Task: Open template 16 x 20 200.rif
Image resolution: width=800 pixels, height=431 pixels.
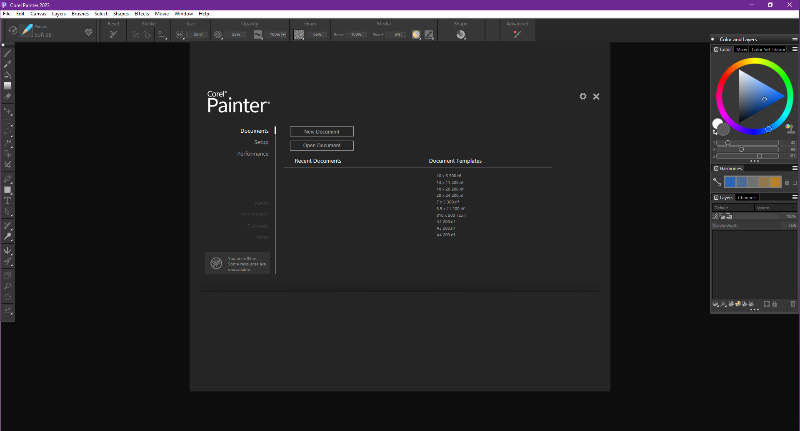Action: 450,189
